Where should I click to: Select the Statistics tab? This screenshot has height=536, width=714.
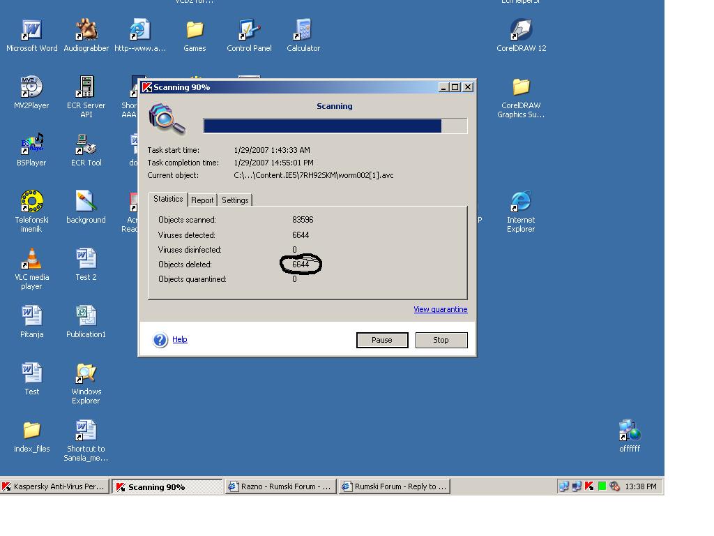(x=168, y=199)
